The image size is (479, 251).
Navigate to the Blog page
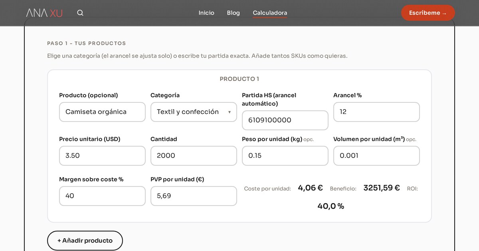pos(234,13)
